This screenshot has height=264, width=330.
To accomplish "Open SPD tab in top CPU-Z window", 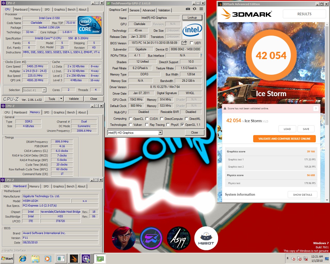I will click(47, 10).
